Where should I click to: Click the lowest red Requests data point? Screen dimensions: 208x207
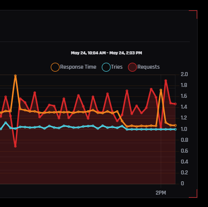[x=15, y=146]
